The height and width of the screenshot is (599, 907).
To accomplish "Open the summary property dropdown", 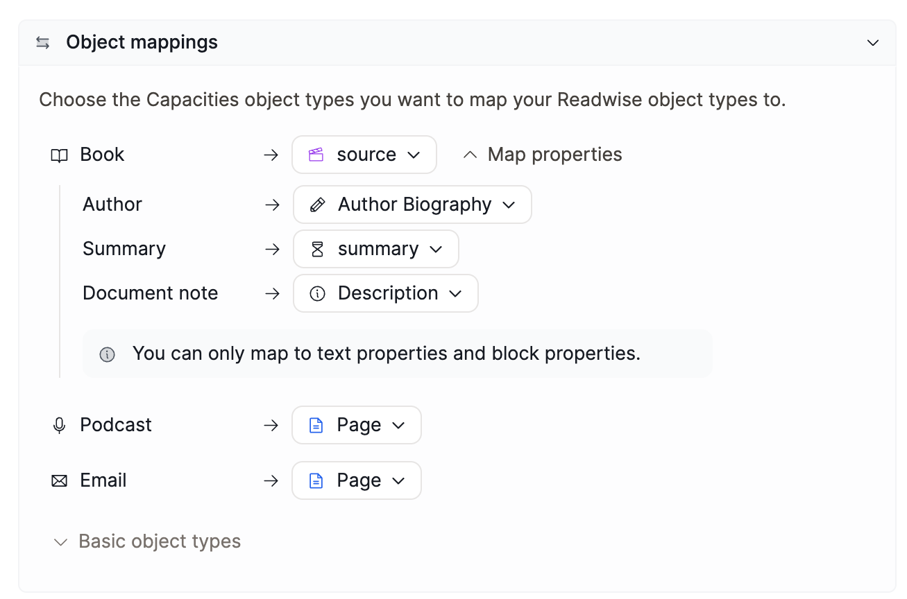I will [x=376, y=249].
